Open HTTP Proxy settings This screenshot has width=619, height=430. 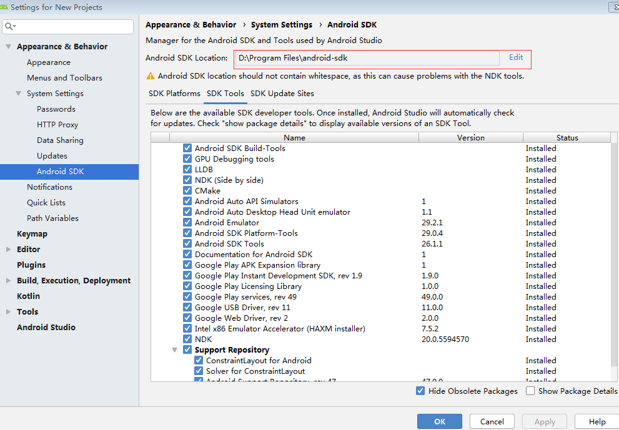click(57, 125)
